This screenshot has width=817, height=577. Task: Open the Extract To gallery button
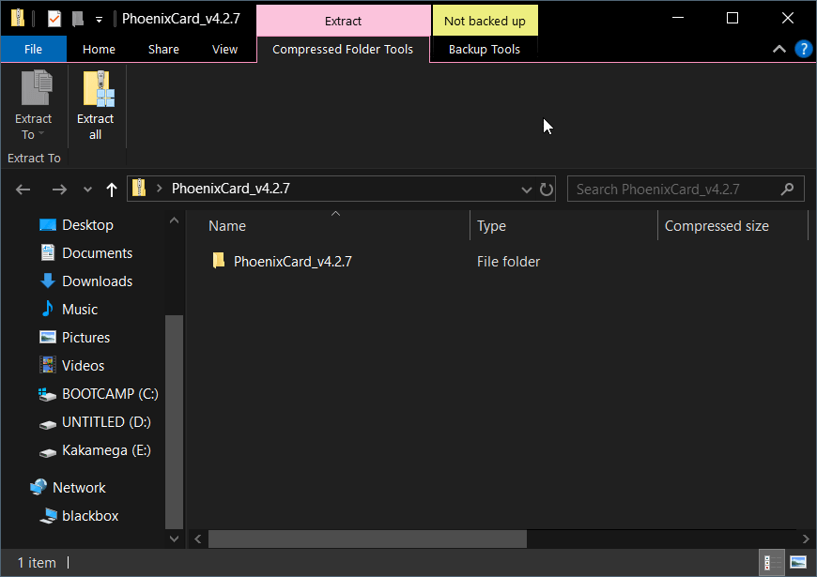[34, 106]
